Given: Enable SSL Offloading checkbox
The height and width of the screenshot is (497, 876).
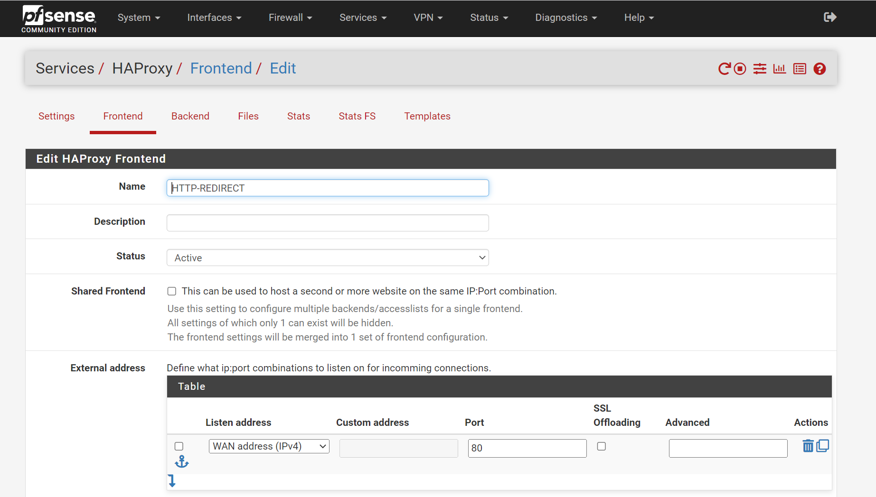Looking at the screenshot, I should [x=602, y=446].
